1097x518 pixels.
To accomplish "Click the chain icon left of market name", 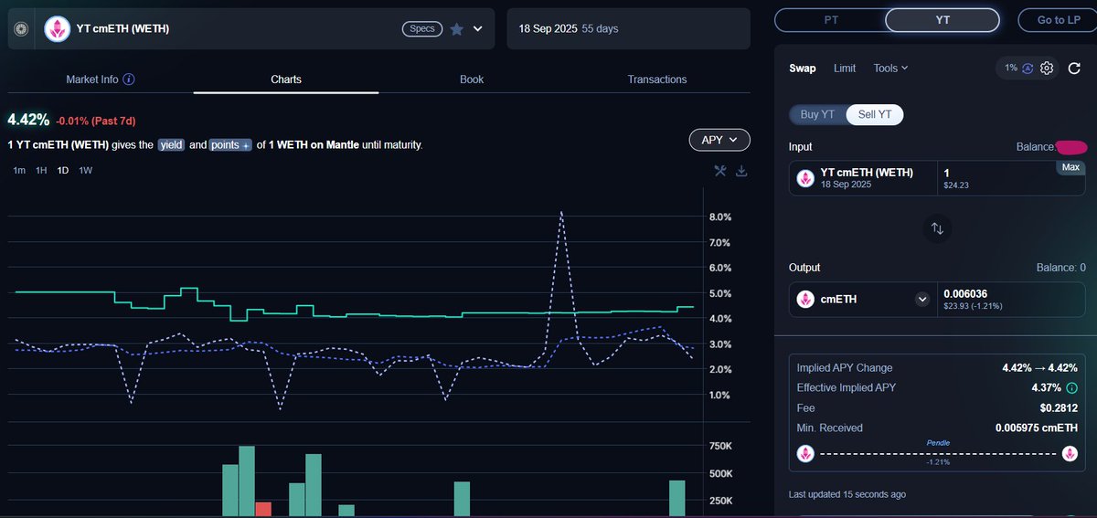I will click(x=22, y=29).
